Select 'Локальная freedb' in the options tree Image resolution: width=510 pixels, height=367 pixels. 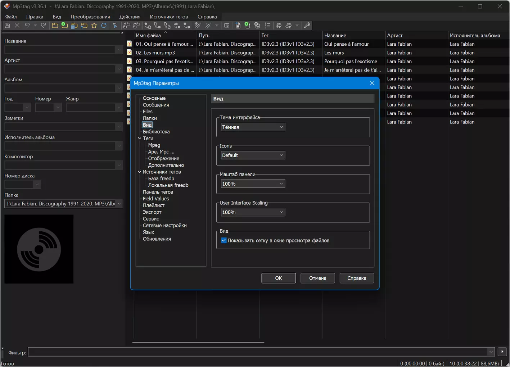pos(168,185)
